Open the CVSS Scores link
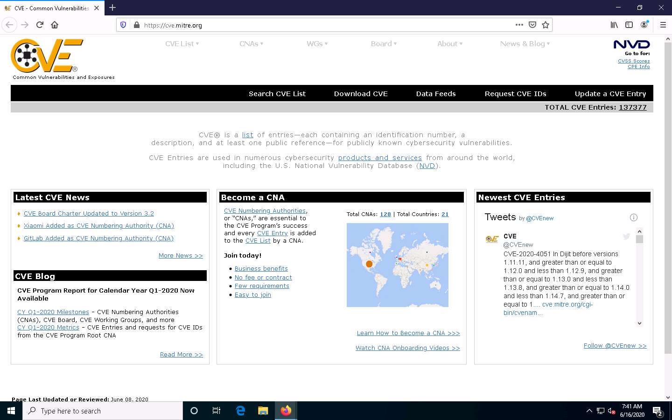This screenshot has width=672, height=420. [634, 61]
